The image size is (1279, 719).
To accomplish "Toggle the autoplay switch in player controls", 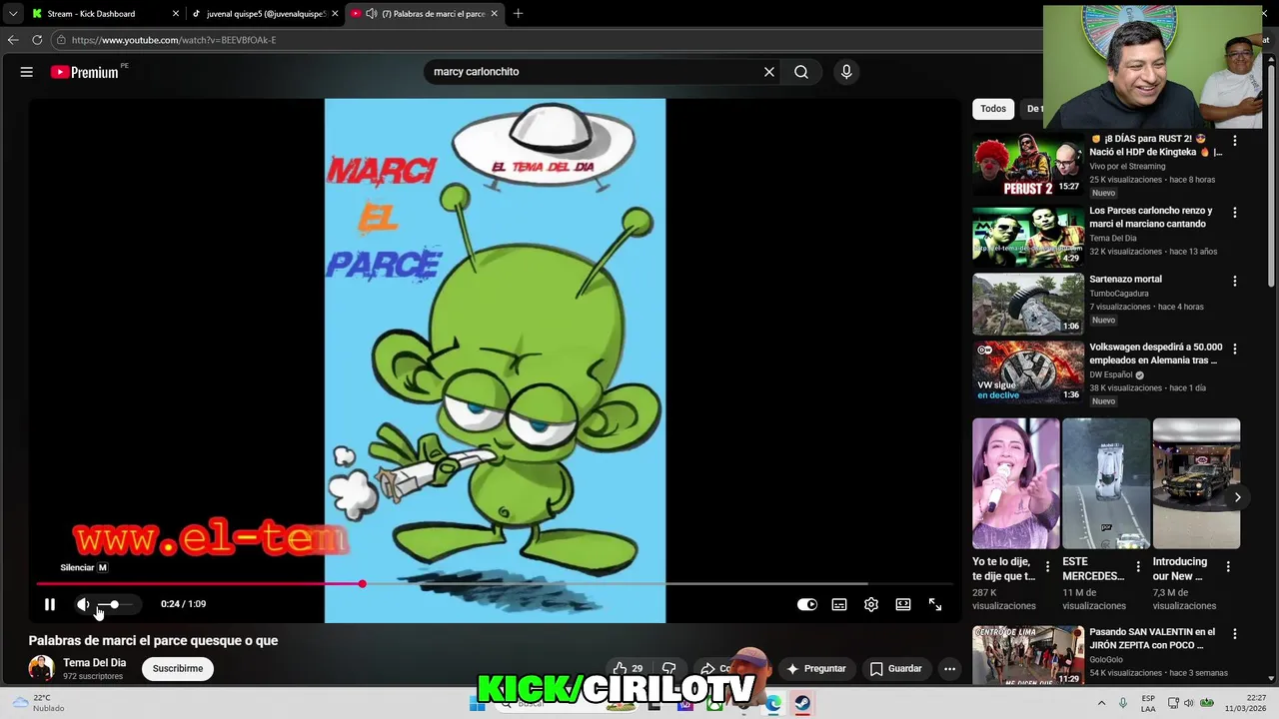I will coord(807,604).
